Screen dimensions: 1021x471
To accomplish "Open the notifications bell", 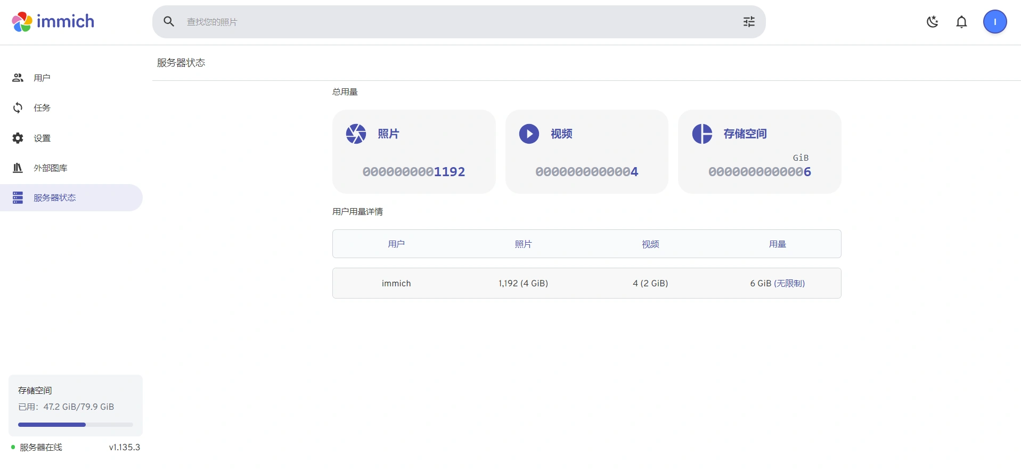I will click(x=961, y=22).
